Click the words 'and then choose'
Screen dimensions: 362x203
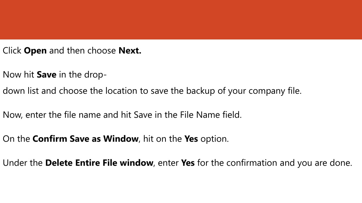82,51
